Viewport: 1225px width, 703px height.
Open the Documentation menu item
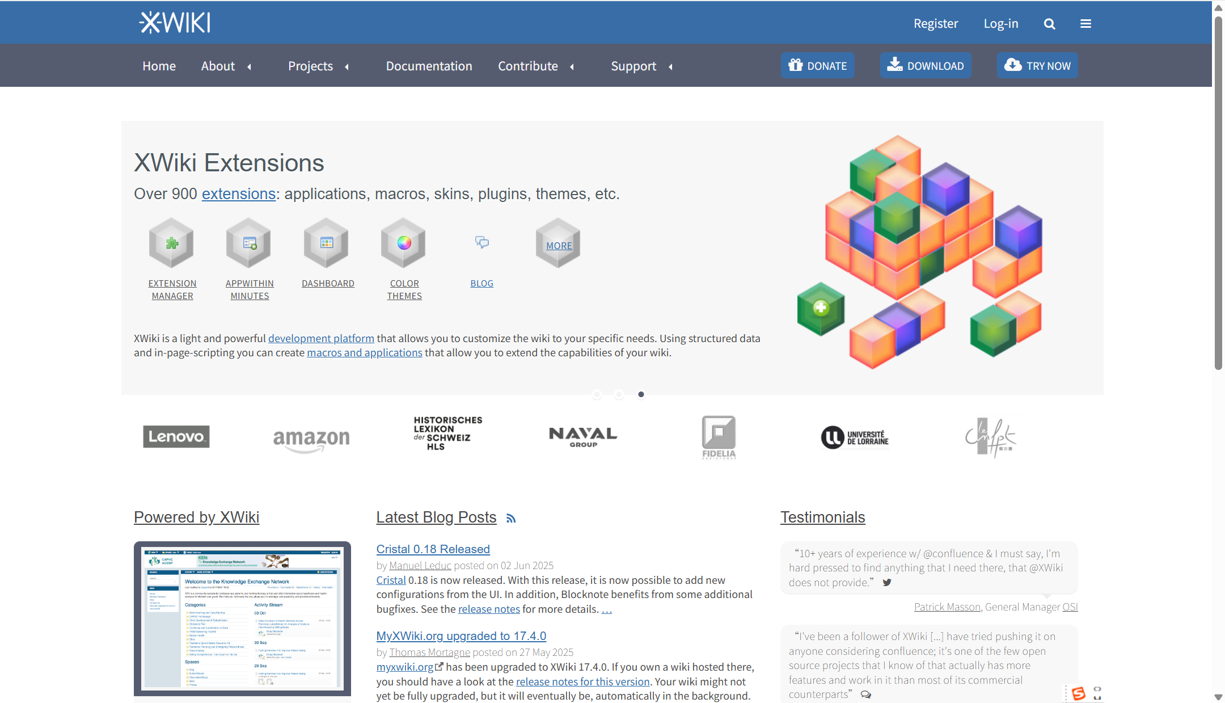429,66
